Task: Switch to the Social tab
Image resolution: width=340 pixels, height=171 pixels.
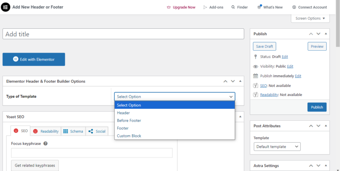Action: pos(97,131)
